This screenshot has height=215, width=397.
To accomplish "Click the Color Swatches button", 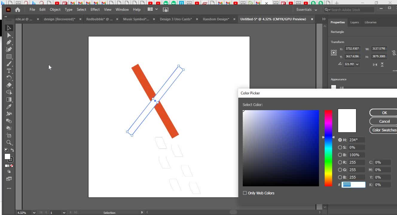I will tap(384, 130).
